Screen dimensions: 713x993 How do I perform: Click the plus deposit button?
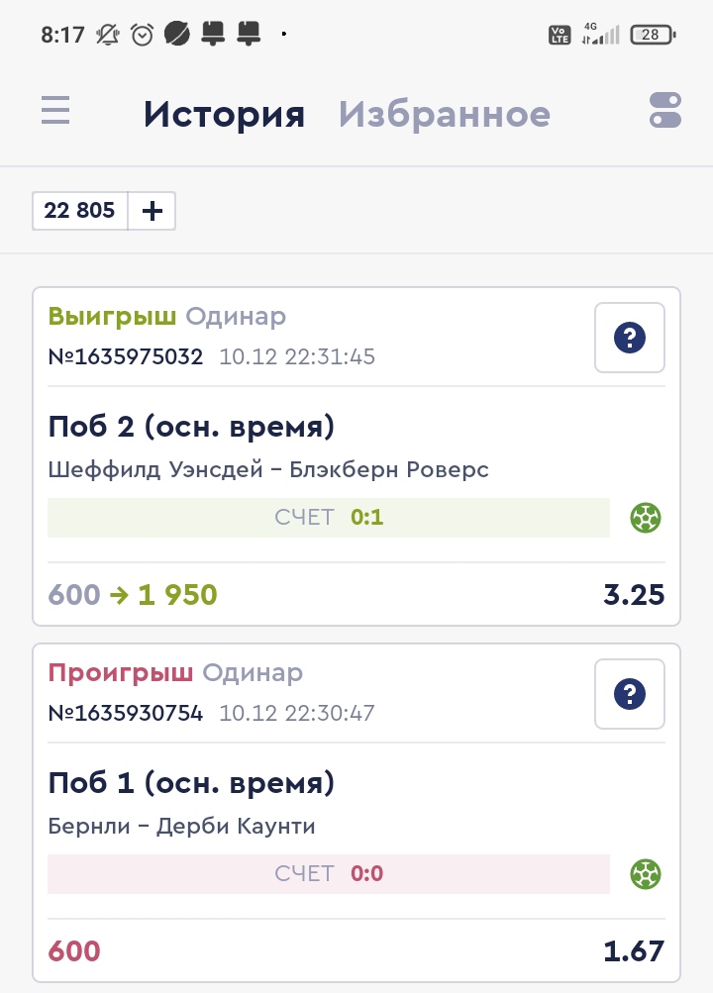[x=152, y=211]
